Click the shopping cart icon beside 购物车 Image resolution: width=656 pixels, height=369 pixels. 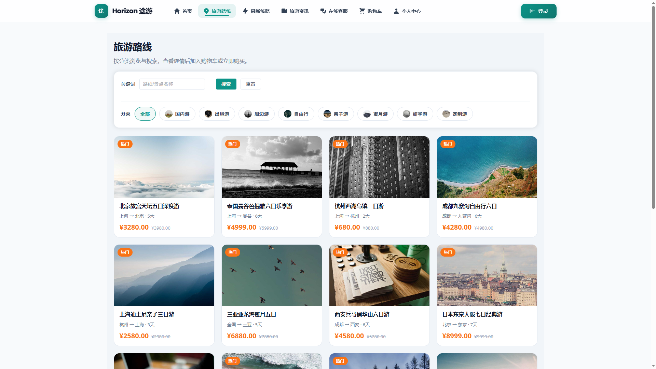click(362, 11)
